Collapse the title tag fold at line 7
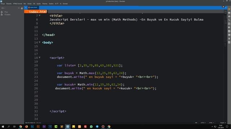 tap(40, 15)
